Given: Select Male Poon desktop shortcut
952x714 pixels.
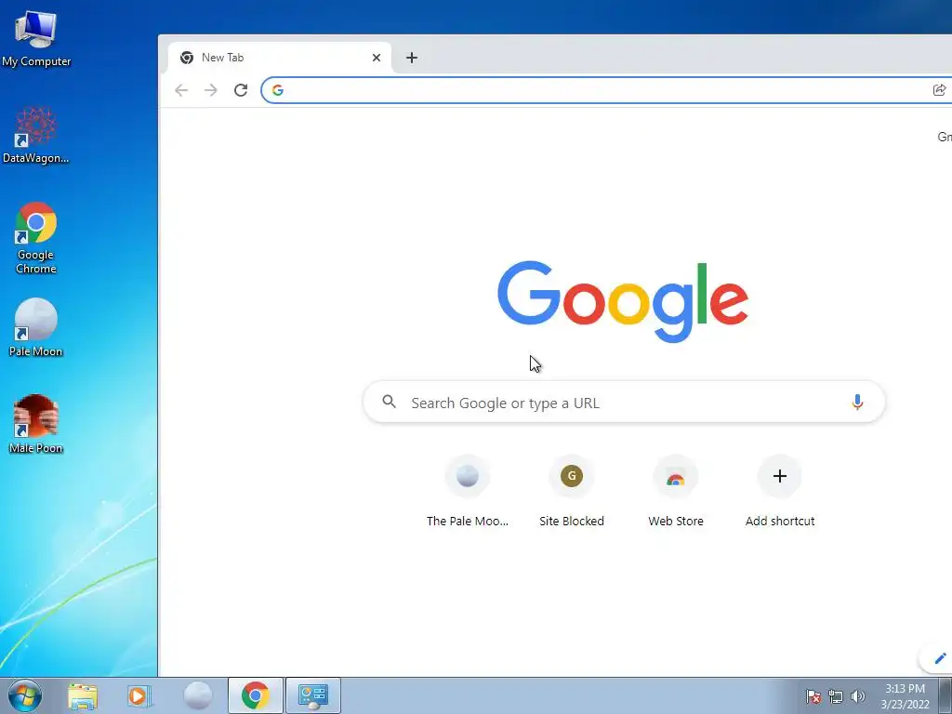Looking at the screenshot, I should pos(36,424).
